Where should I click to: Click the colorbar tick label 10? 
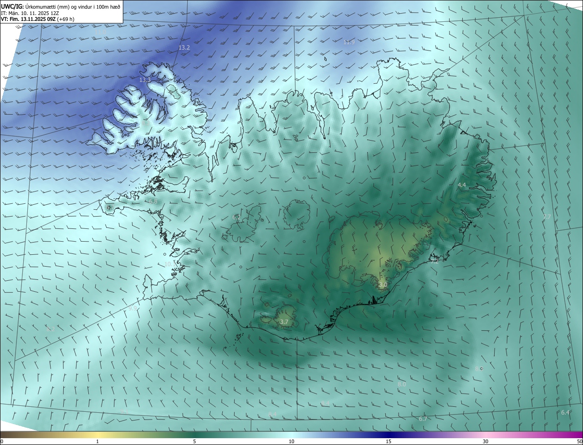(291, 442)
